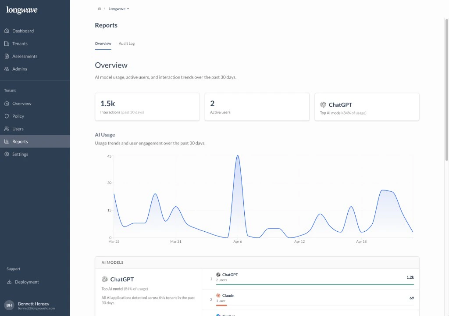
Task: Click the Claude icon in the AI Models list
Action: (x=219, y=295)
